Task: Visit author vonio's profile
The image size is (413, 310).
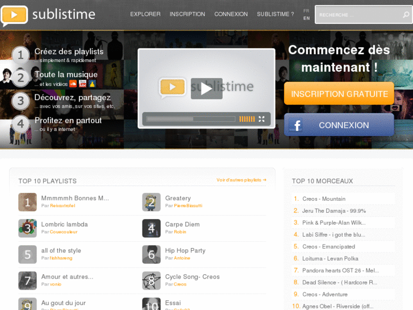Action: pos(56,284)
